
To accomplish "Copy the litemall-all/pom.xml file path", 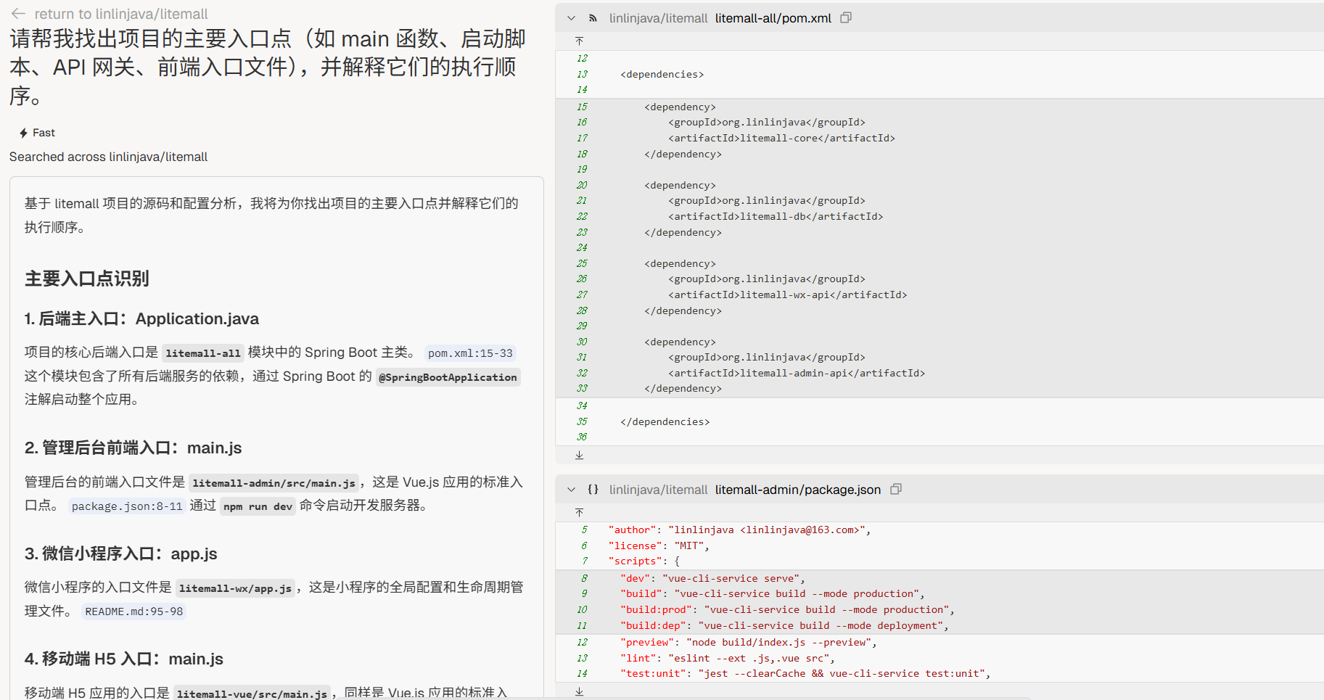I will [x=845, y=17].
